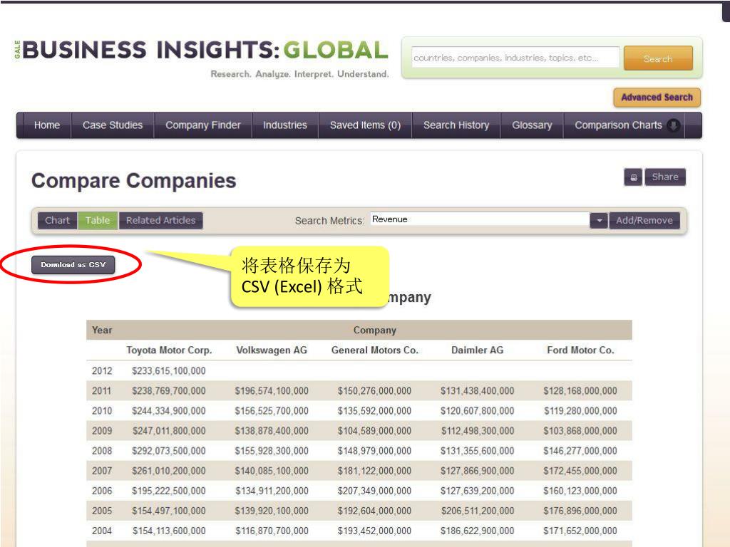This screenshot has height=547, width=730.
Task: Open Saved Items (0)
Action: coord(365,125)
